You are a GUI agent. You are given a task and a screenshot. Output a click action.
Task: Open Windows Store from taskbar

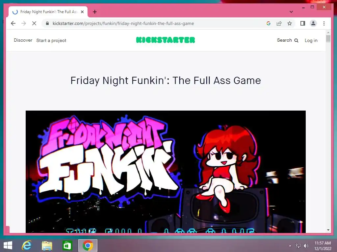67,245
